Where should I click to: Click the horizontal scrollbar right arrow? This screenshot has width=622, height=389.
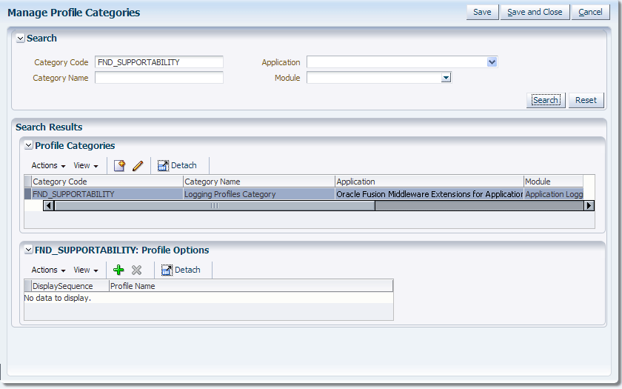(x=589, y=206)
